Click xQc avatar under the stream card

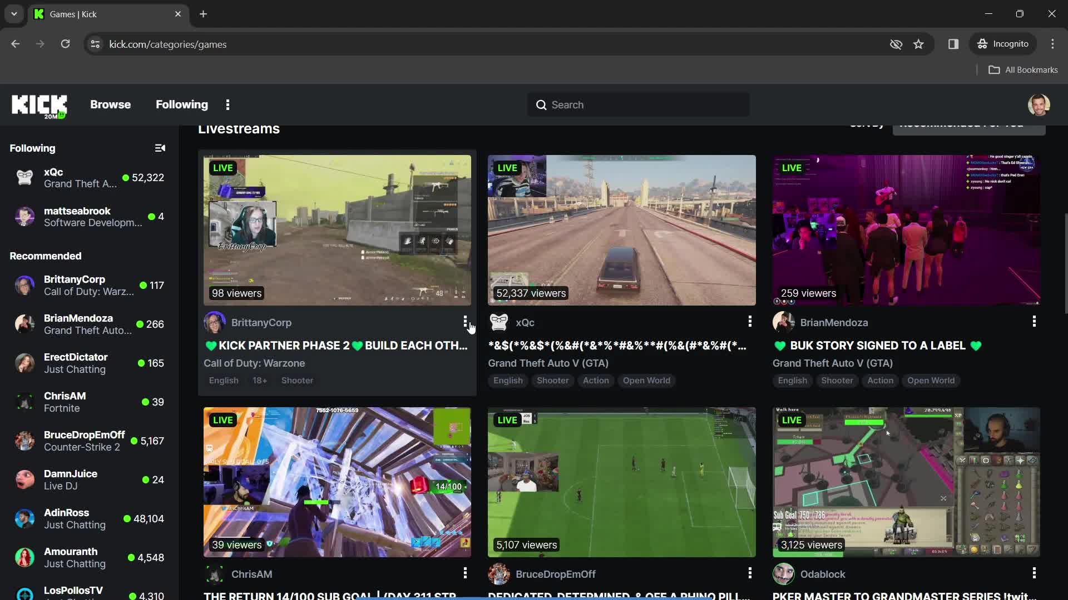coord(499,323)
